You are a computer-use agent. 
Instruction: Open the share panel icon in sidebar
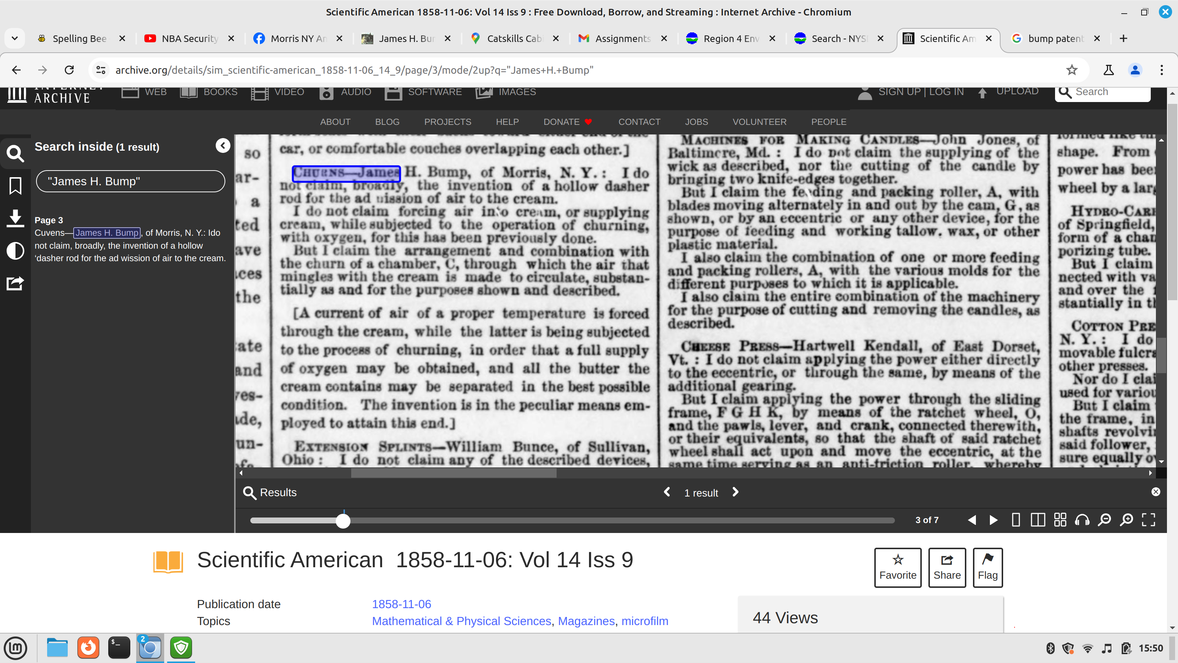[15, 283]
